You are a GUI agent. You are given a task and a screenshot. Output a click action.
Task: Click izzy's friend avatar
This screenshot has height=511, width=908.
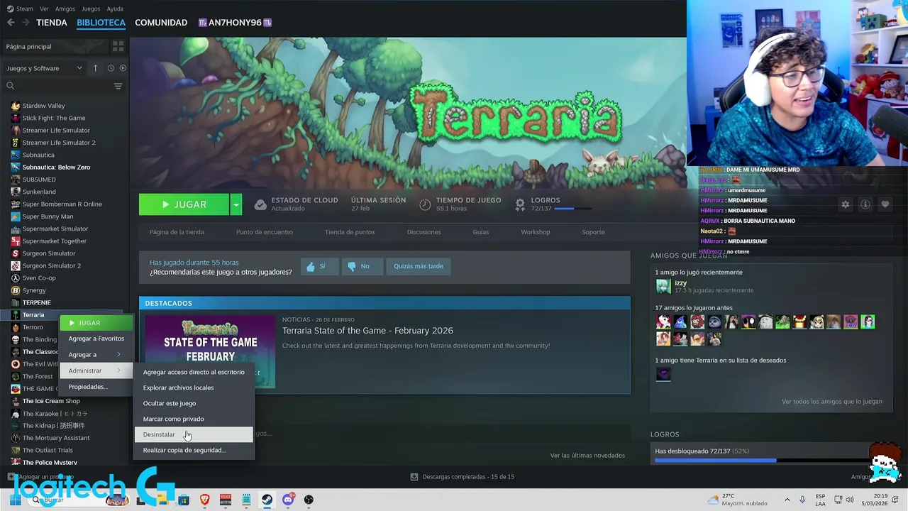(663, 286)
